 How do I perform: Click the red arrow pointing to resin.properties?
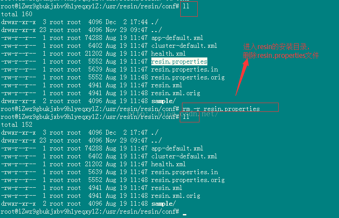(242, 77)
